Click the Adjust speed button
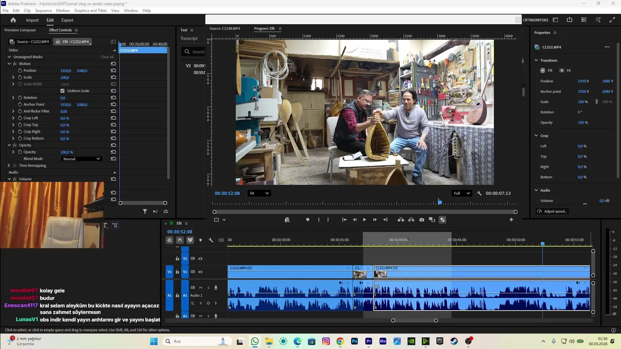Viewport: 621px width, 349px height. pos(552,211)
